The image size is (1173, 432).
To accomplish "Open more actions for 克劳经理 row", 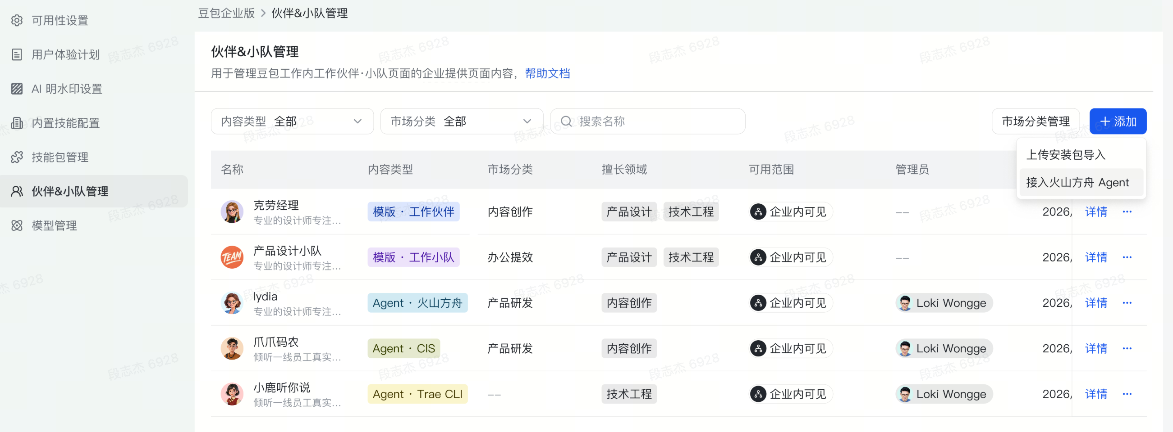I will 1127,212.
